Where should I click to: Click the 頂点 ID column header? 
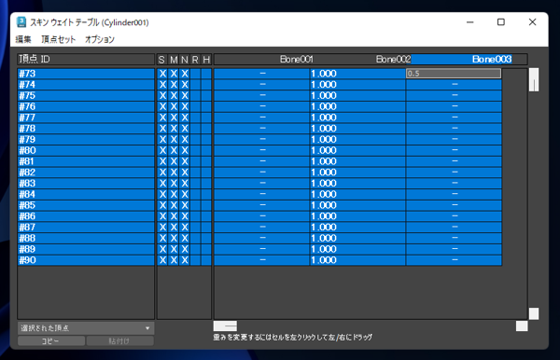(x=86, y=60)
